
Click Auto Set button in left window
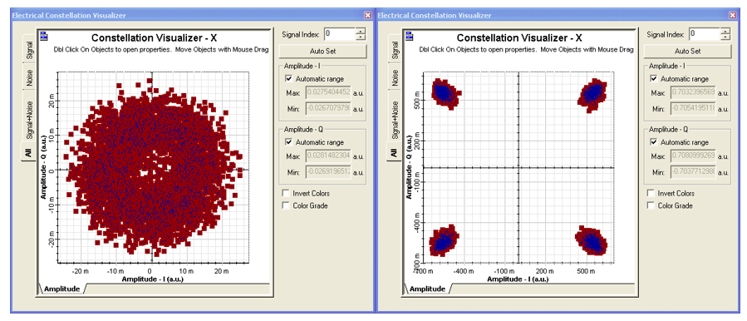coord(322,51)
